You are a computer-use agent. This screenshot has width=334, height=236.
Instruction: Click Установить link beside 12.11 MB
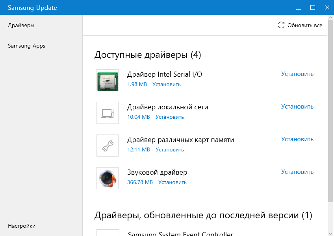click(x=169, y=149)
